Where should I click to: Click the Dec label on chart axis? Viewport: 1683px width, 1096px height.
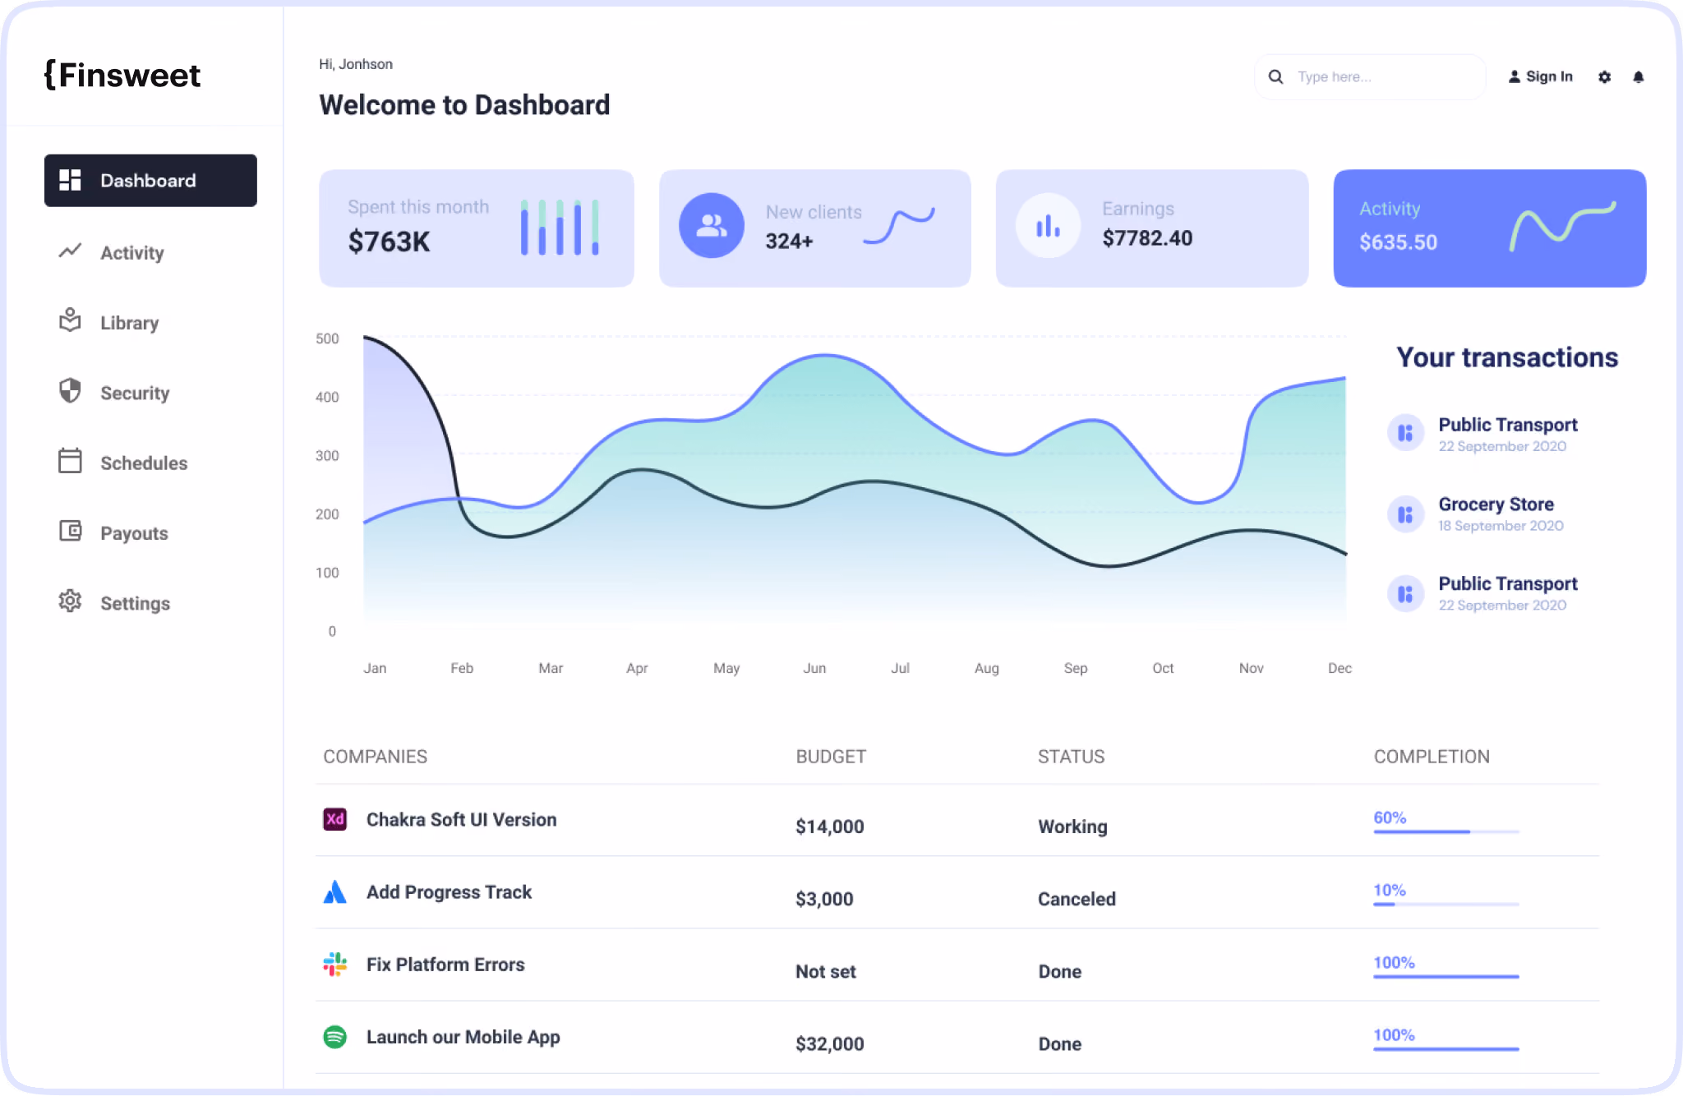1339,668
